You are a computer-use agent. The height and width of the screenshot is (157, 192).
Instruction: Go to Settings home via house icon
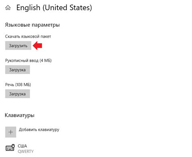tap(8, 8)
